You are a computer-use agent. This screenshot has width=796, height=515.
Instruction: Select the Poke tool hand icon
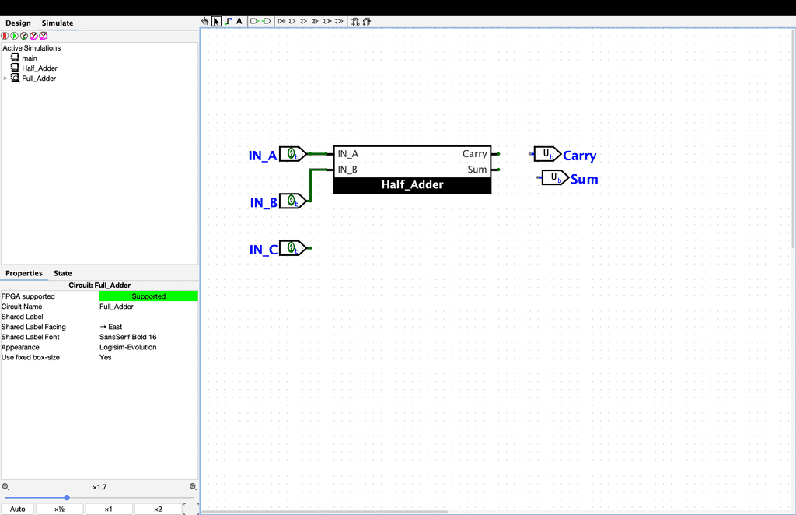point(205,22)
